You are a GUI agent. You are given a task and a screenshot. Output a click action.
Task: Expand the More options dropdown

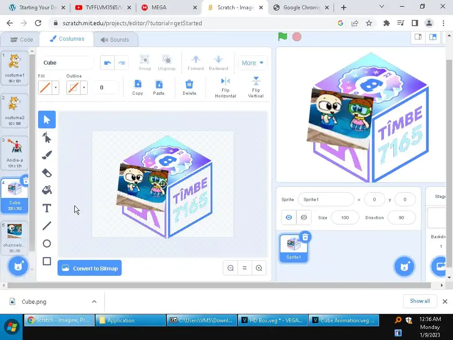(x=252, y=63)
